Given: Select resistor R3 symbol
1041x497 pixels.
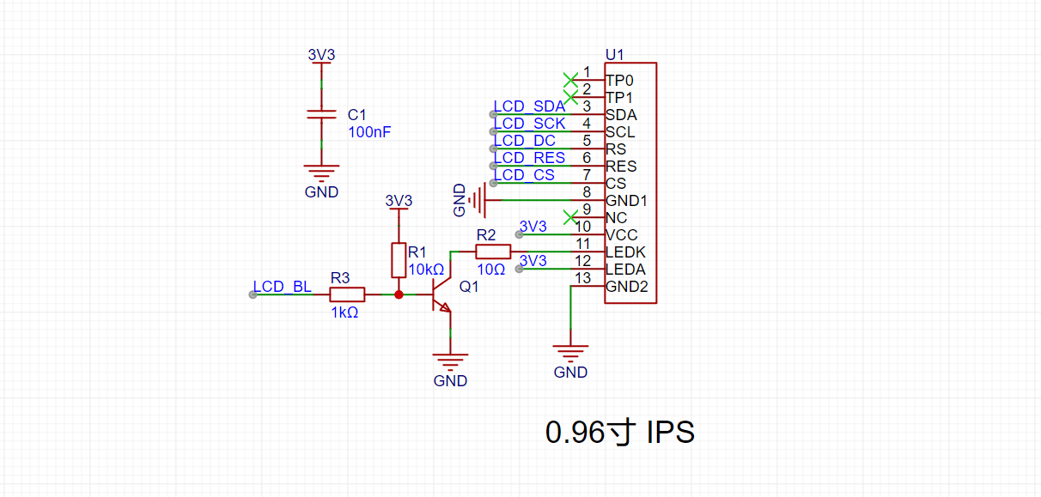Looking at the screenshot, I should coord(348,294).
